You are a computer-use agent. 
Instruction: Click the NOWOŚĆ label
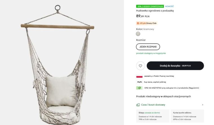click(169, 6)
